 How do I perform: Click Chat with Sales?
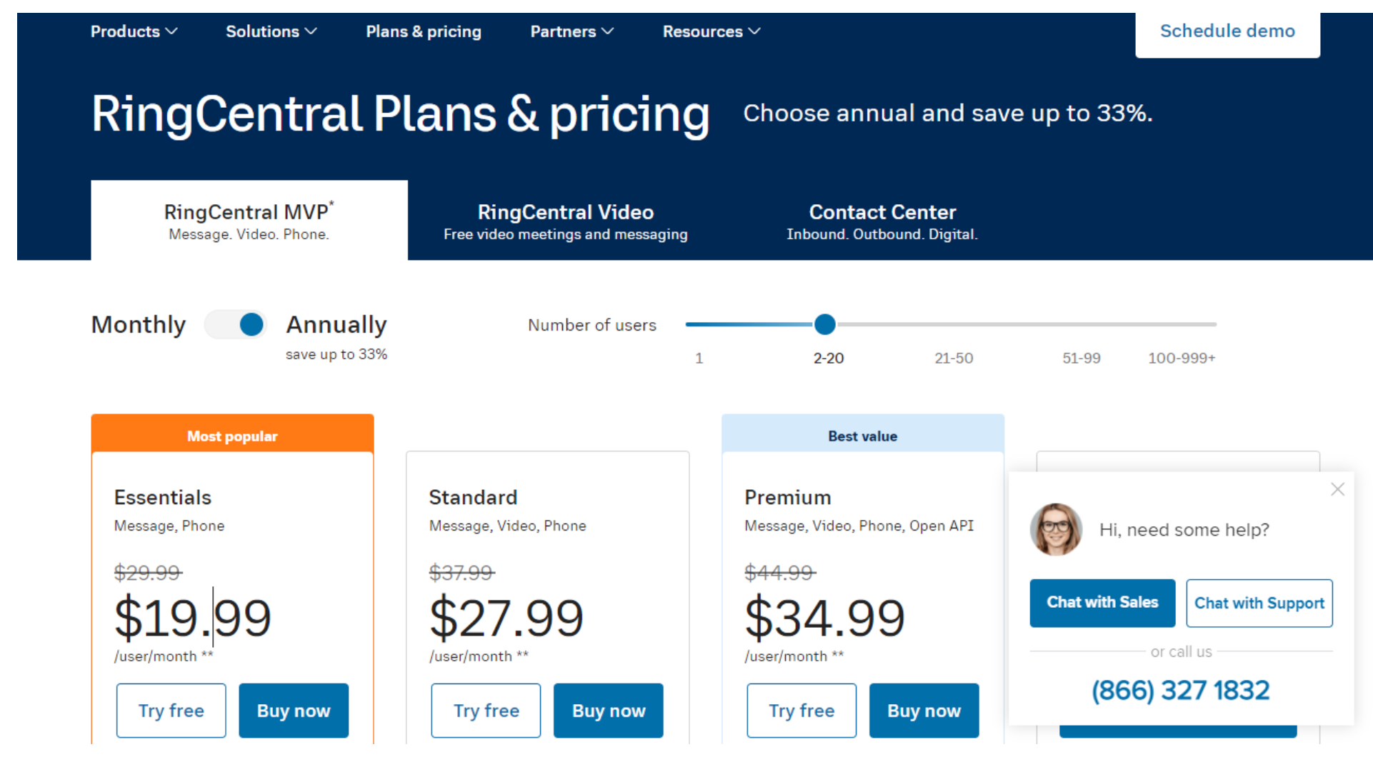click(1102, 602)
